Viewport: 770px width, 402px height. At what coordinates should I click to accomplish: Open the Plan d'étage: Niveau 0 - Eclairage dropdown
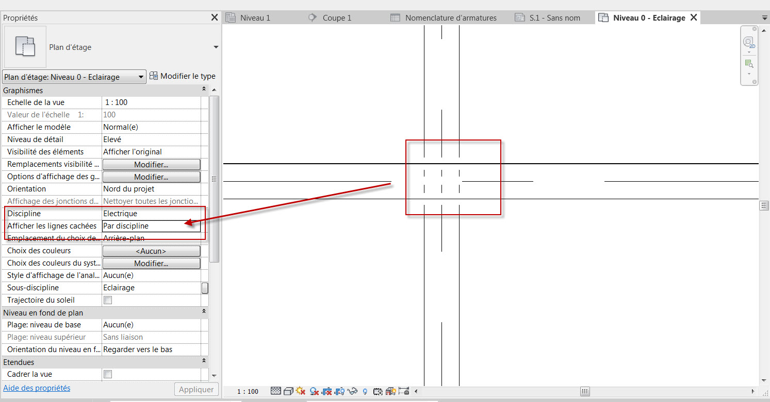(74, 77)
